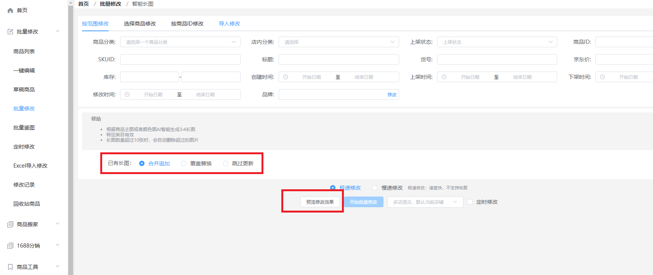This screenshot has width=653, height=275.
Task: Click 上架时间 开始日期 field
Action: pos(470,77)
